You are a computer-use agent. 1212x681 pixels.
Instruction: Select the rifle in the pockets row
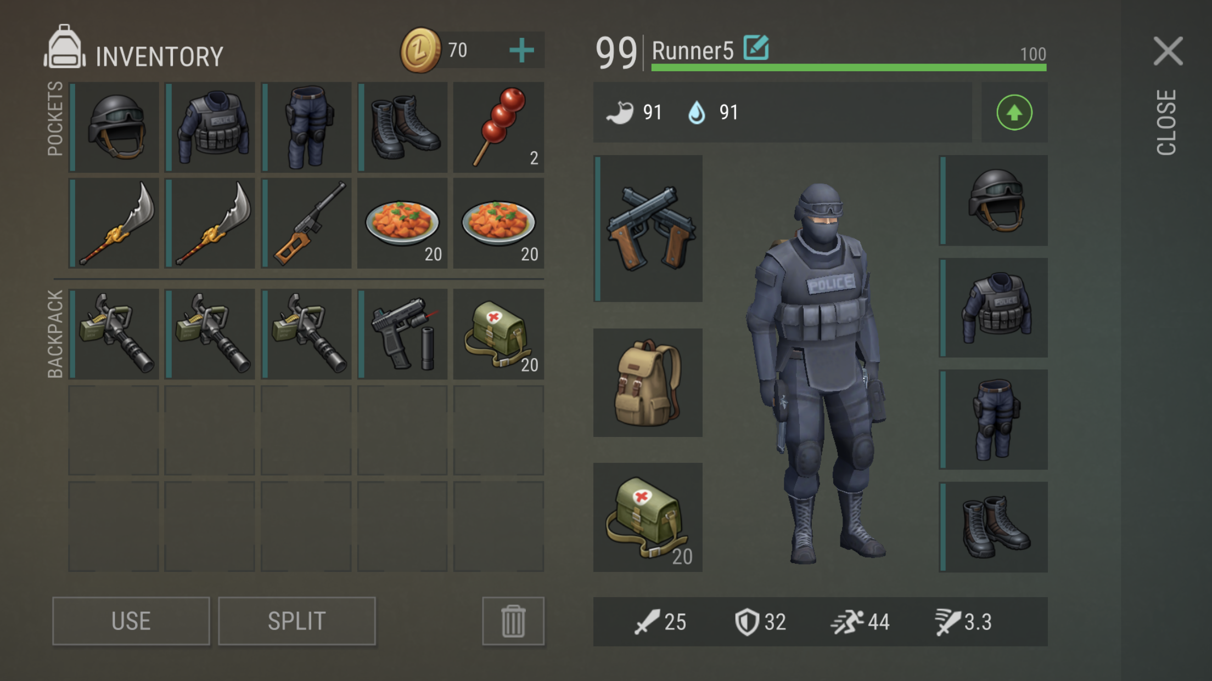click(x=306, y=223)
